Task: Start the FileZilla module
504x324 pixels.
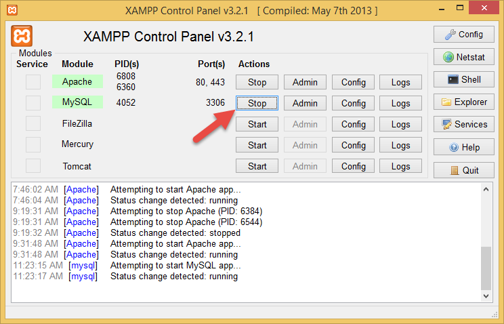Action: (x=257, y=124)
